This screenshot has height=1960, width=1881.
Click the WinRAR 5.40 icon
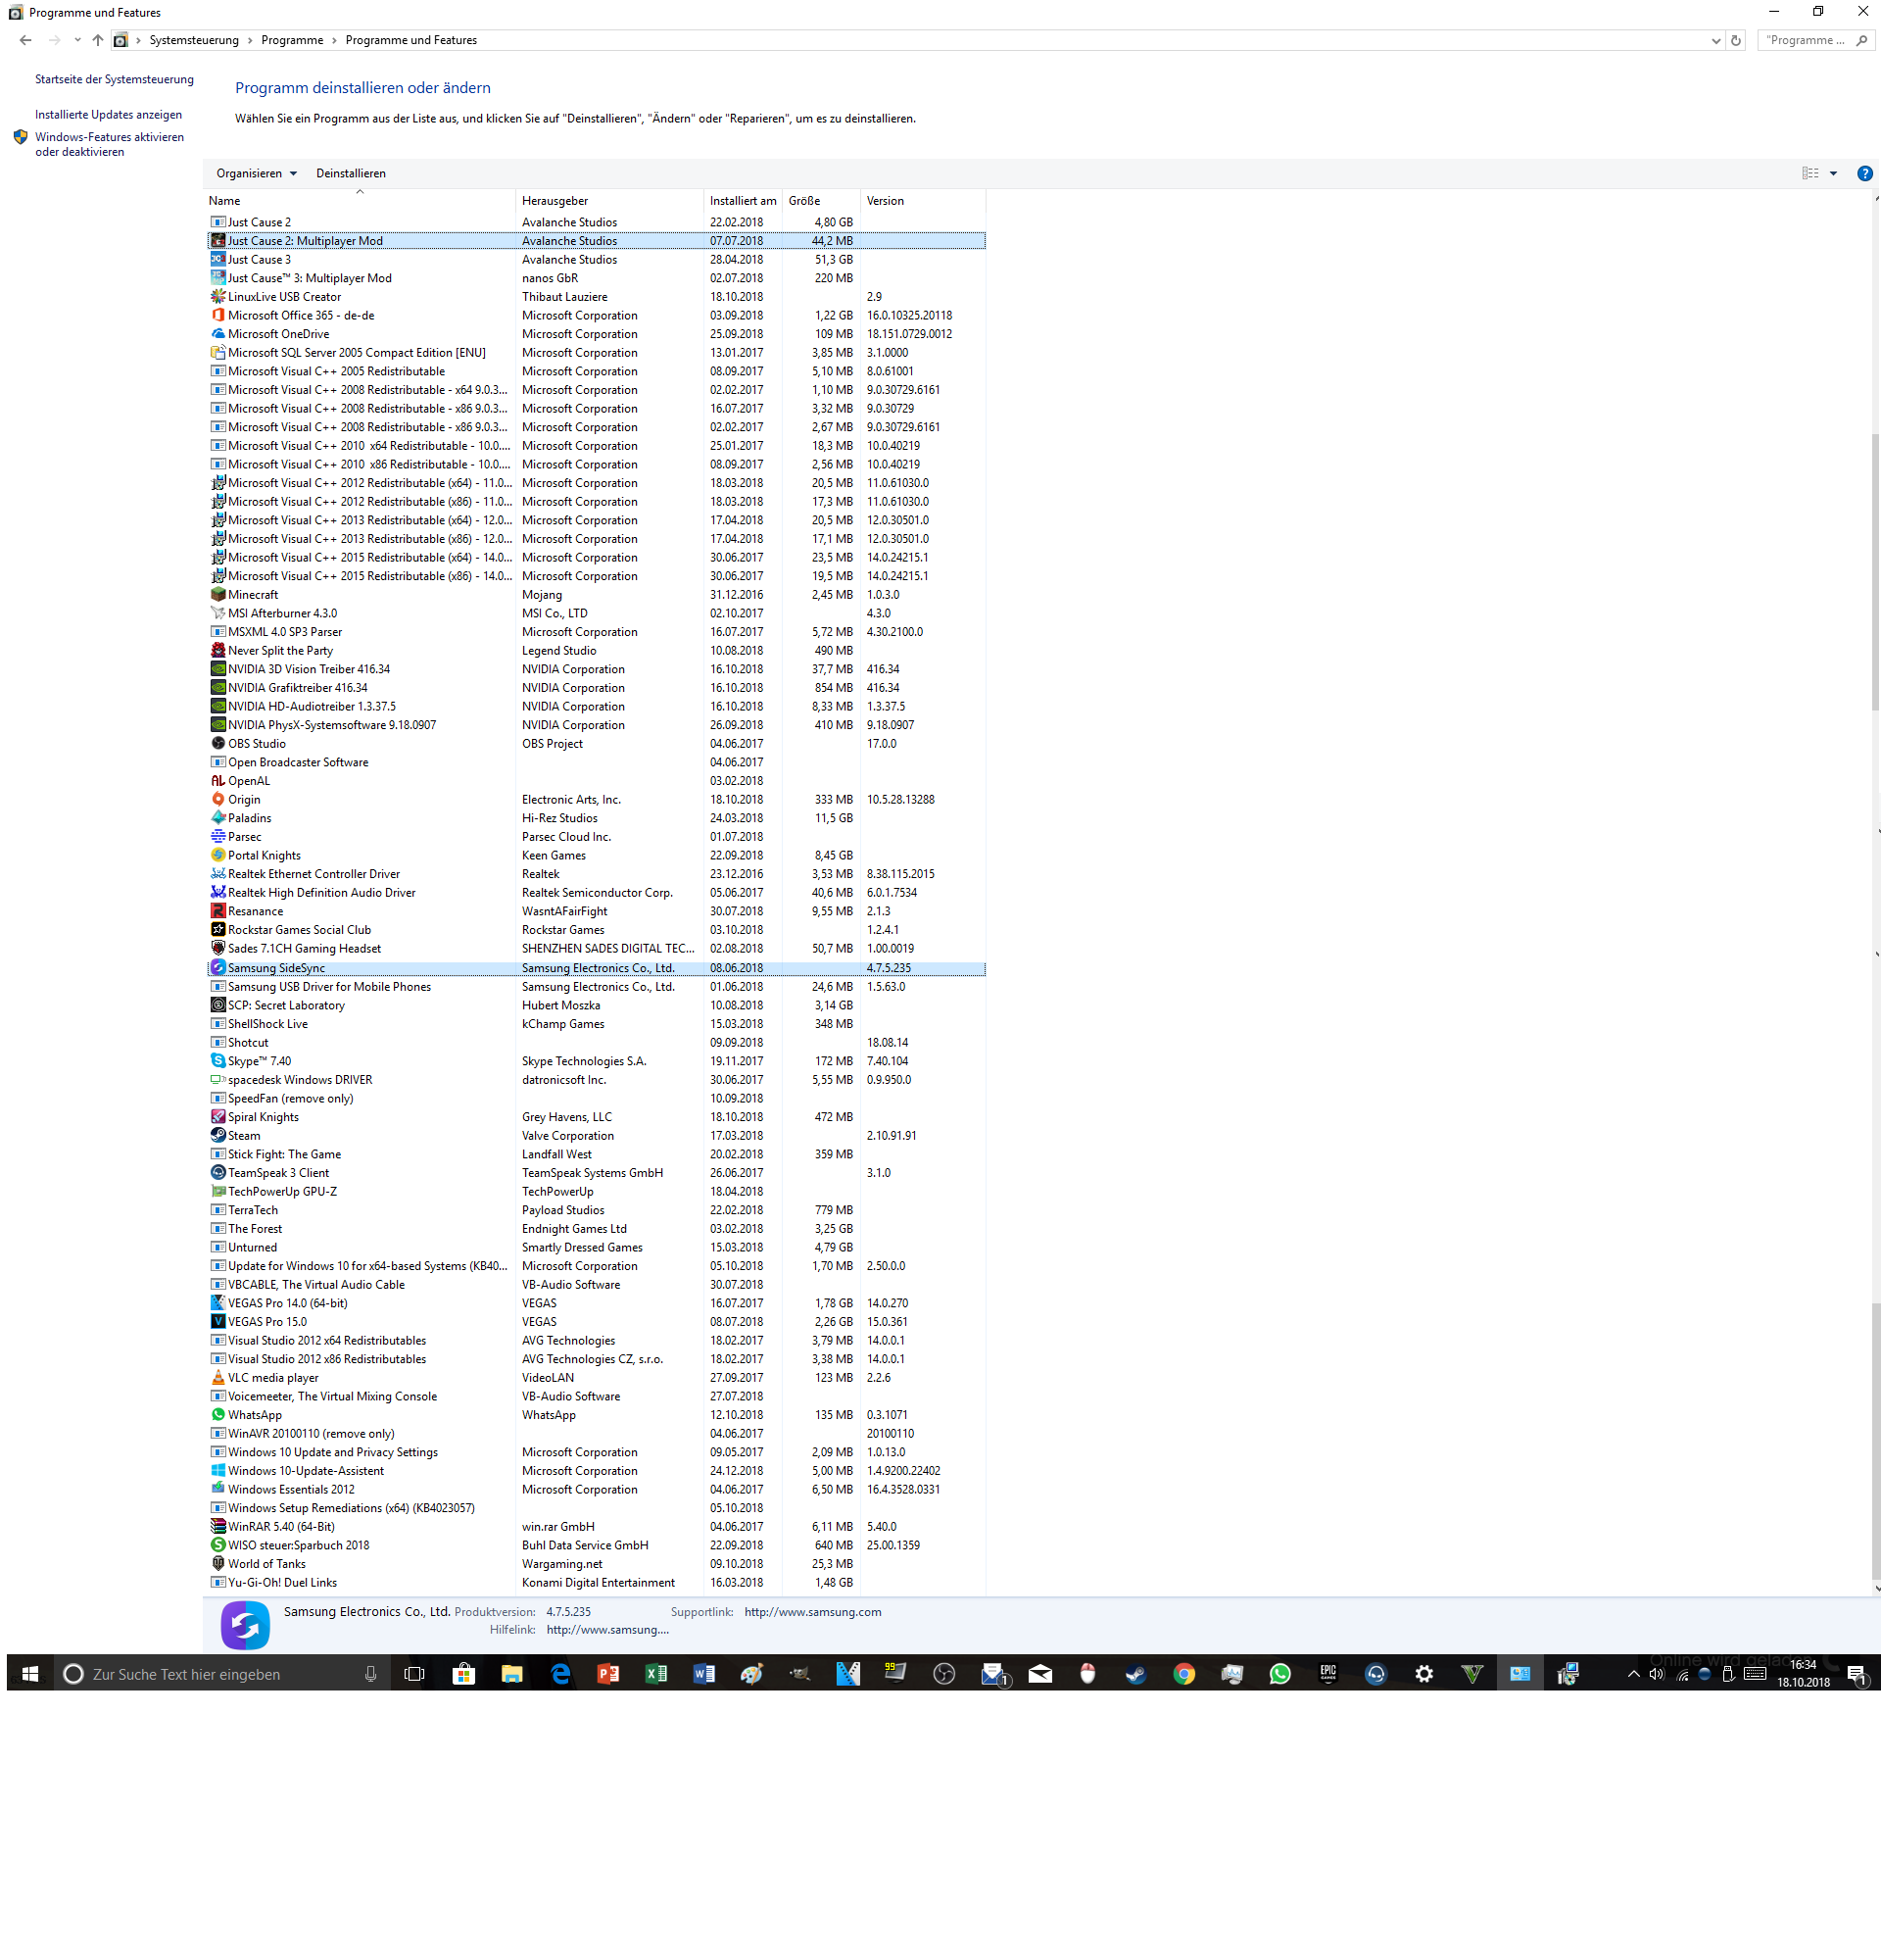217,1527
